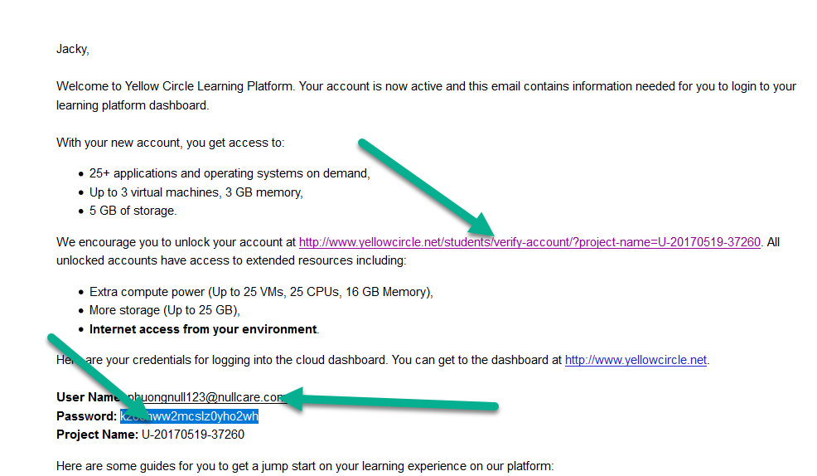Click the '5 GB of storage' bullet
Image resolution: width=817 pixels, height=476 pixels.
pos(133,211)
